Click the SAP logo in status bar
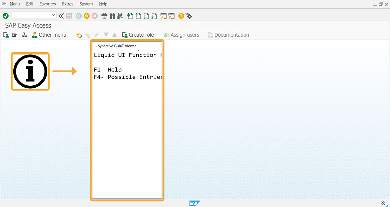Image resolution: width=390 pixels, height=207 pixels. [195, 203]
